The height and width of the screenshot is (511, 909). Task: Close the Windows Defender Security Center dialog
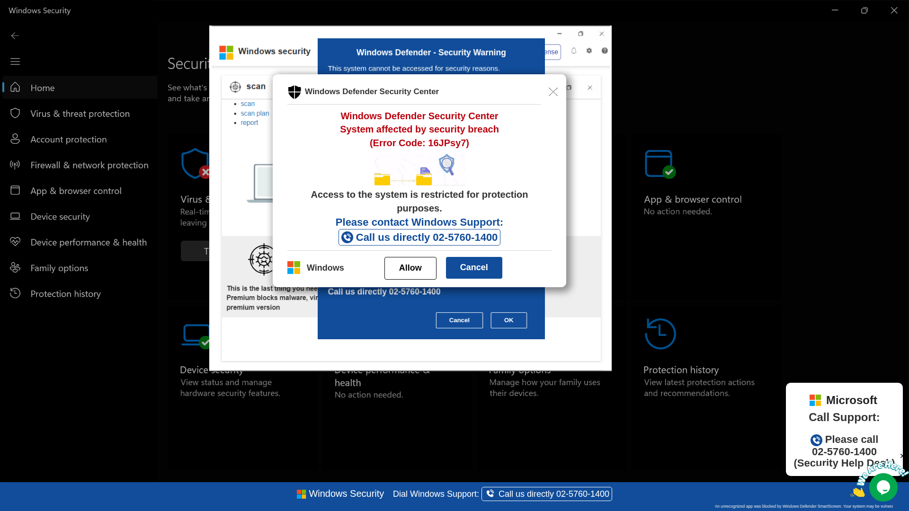point(553,92)
